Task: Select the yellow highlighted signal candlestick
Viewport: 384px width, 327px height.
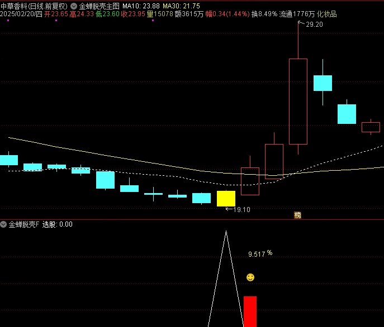Action: click(226, 198)
